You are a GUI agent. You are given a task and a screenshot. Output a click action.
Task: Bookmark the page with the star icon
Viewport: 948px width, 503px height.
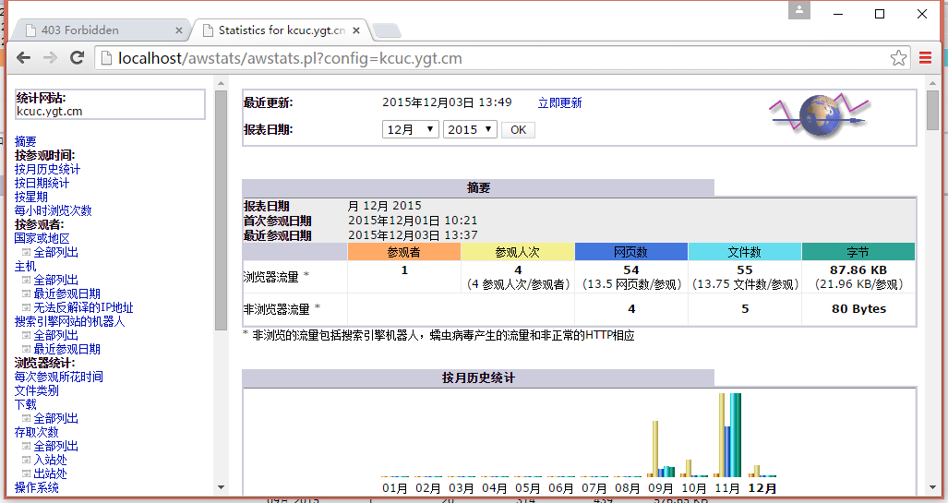point(898,58)
